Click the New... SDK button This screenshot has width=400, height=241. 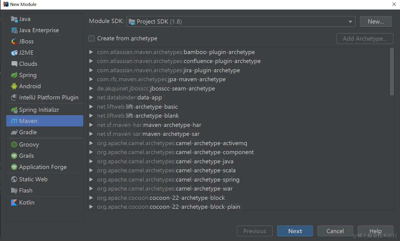376,22
